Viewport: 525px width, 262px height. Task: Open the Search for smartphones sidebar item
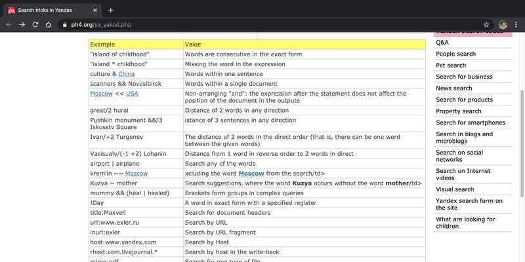(471, 122)
